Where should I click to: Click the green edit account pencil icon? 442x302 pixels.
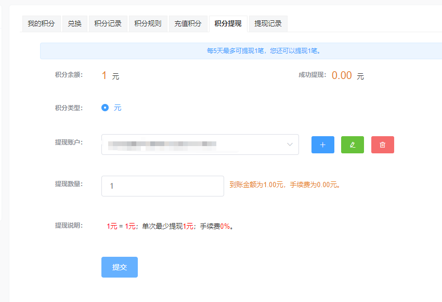(353, 145)
